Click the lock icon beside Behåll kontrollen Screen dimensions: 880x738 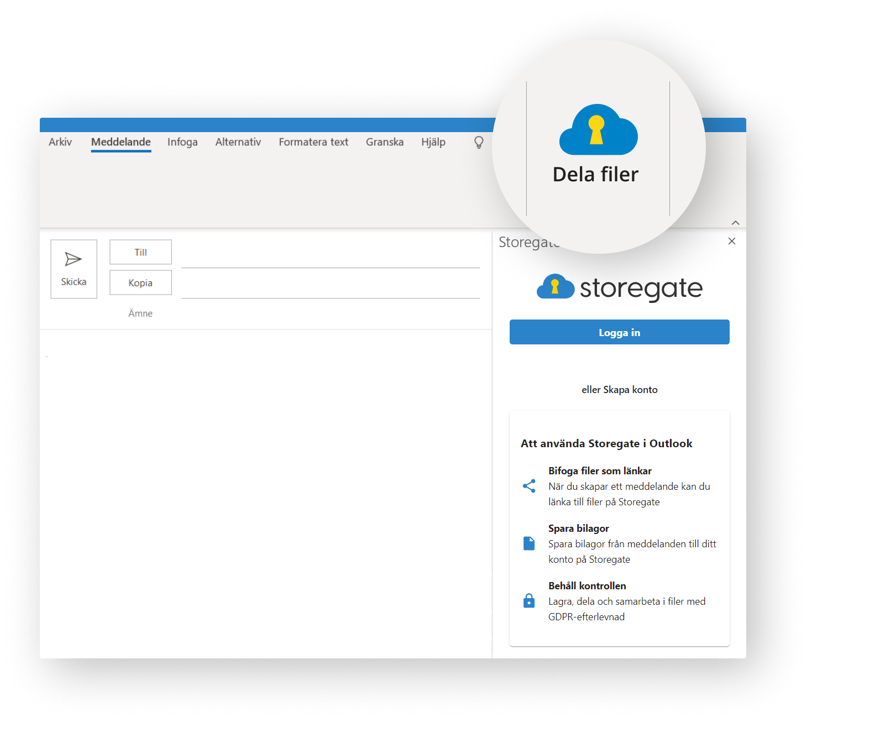(x=529, y=600)
